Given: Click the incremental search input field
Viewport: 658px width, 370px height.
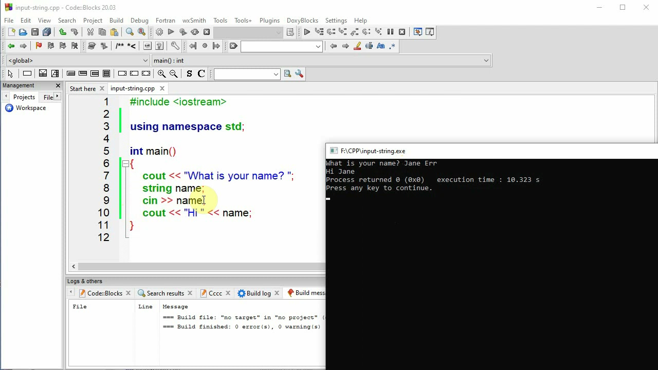Looking at the screenshot, I should pyautogui.click(x=278, y=46).
